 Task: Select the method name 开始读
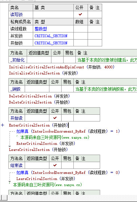(17, 118)
